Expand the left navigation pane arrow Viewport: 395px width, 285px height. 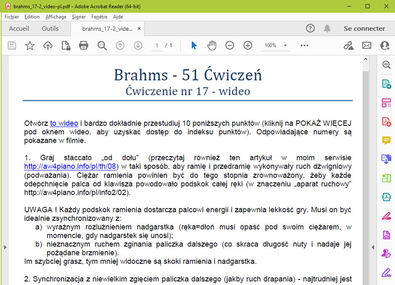[x=4, y=246]
